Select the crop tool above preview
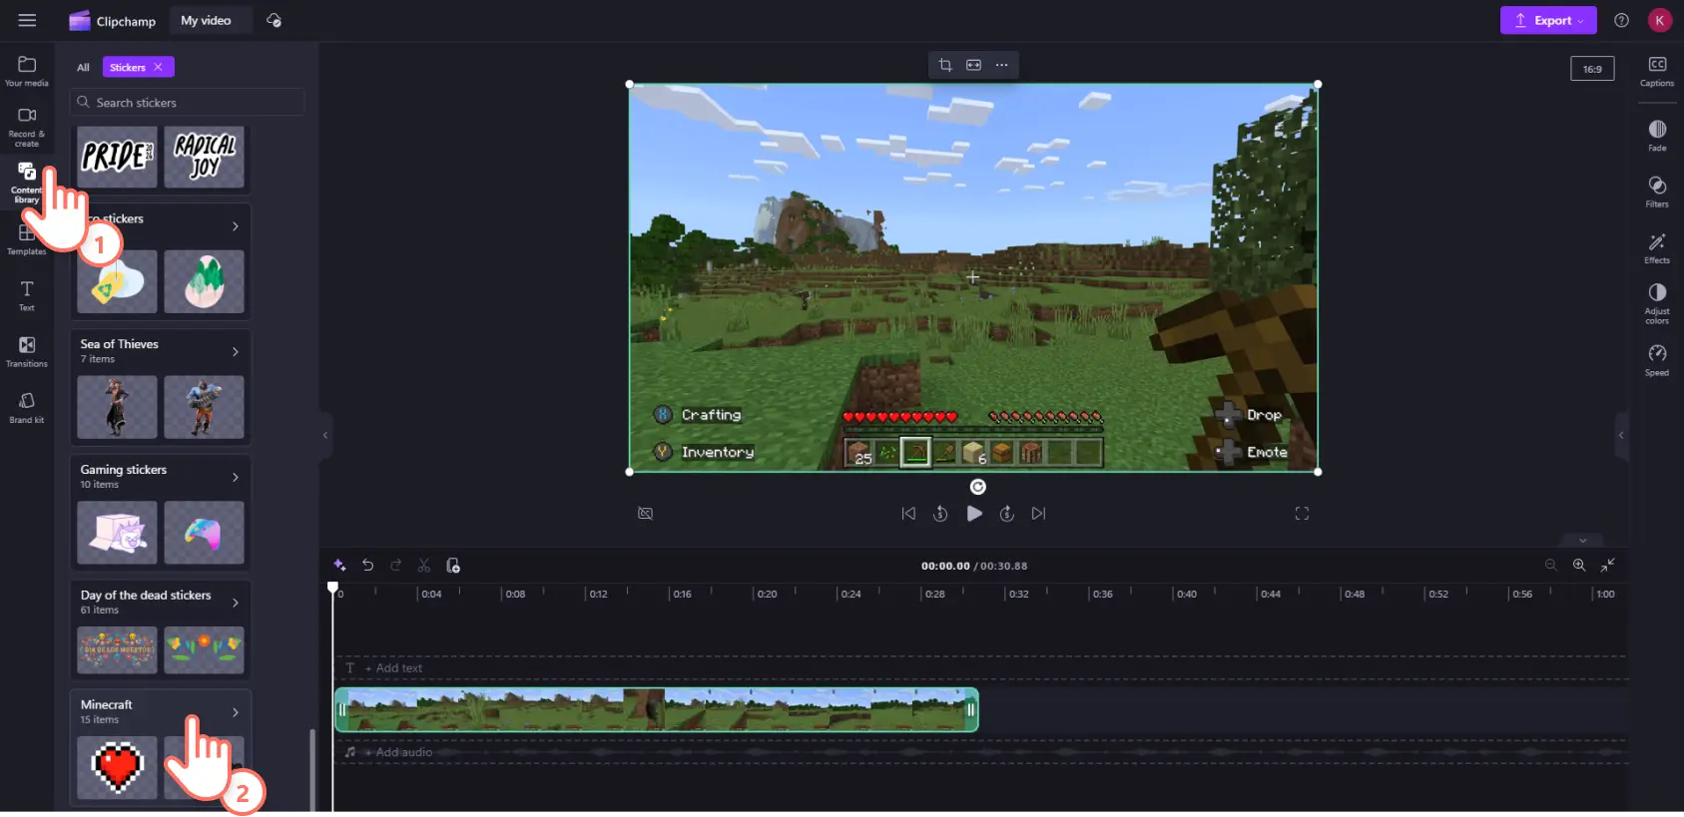The width and height of the screenshot is (1684, 817). pos(944,65)
